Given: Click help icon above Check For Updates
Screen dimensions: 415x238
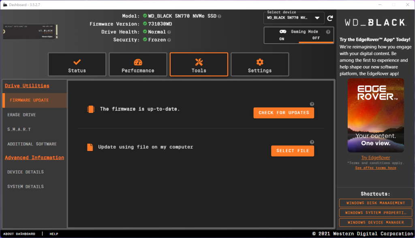Looking at the screenshot, I should 312,104.
